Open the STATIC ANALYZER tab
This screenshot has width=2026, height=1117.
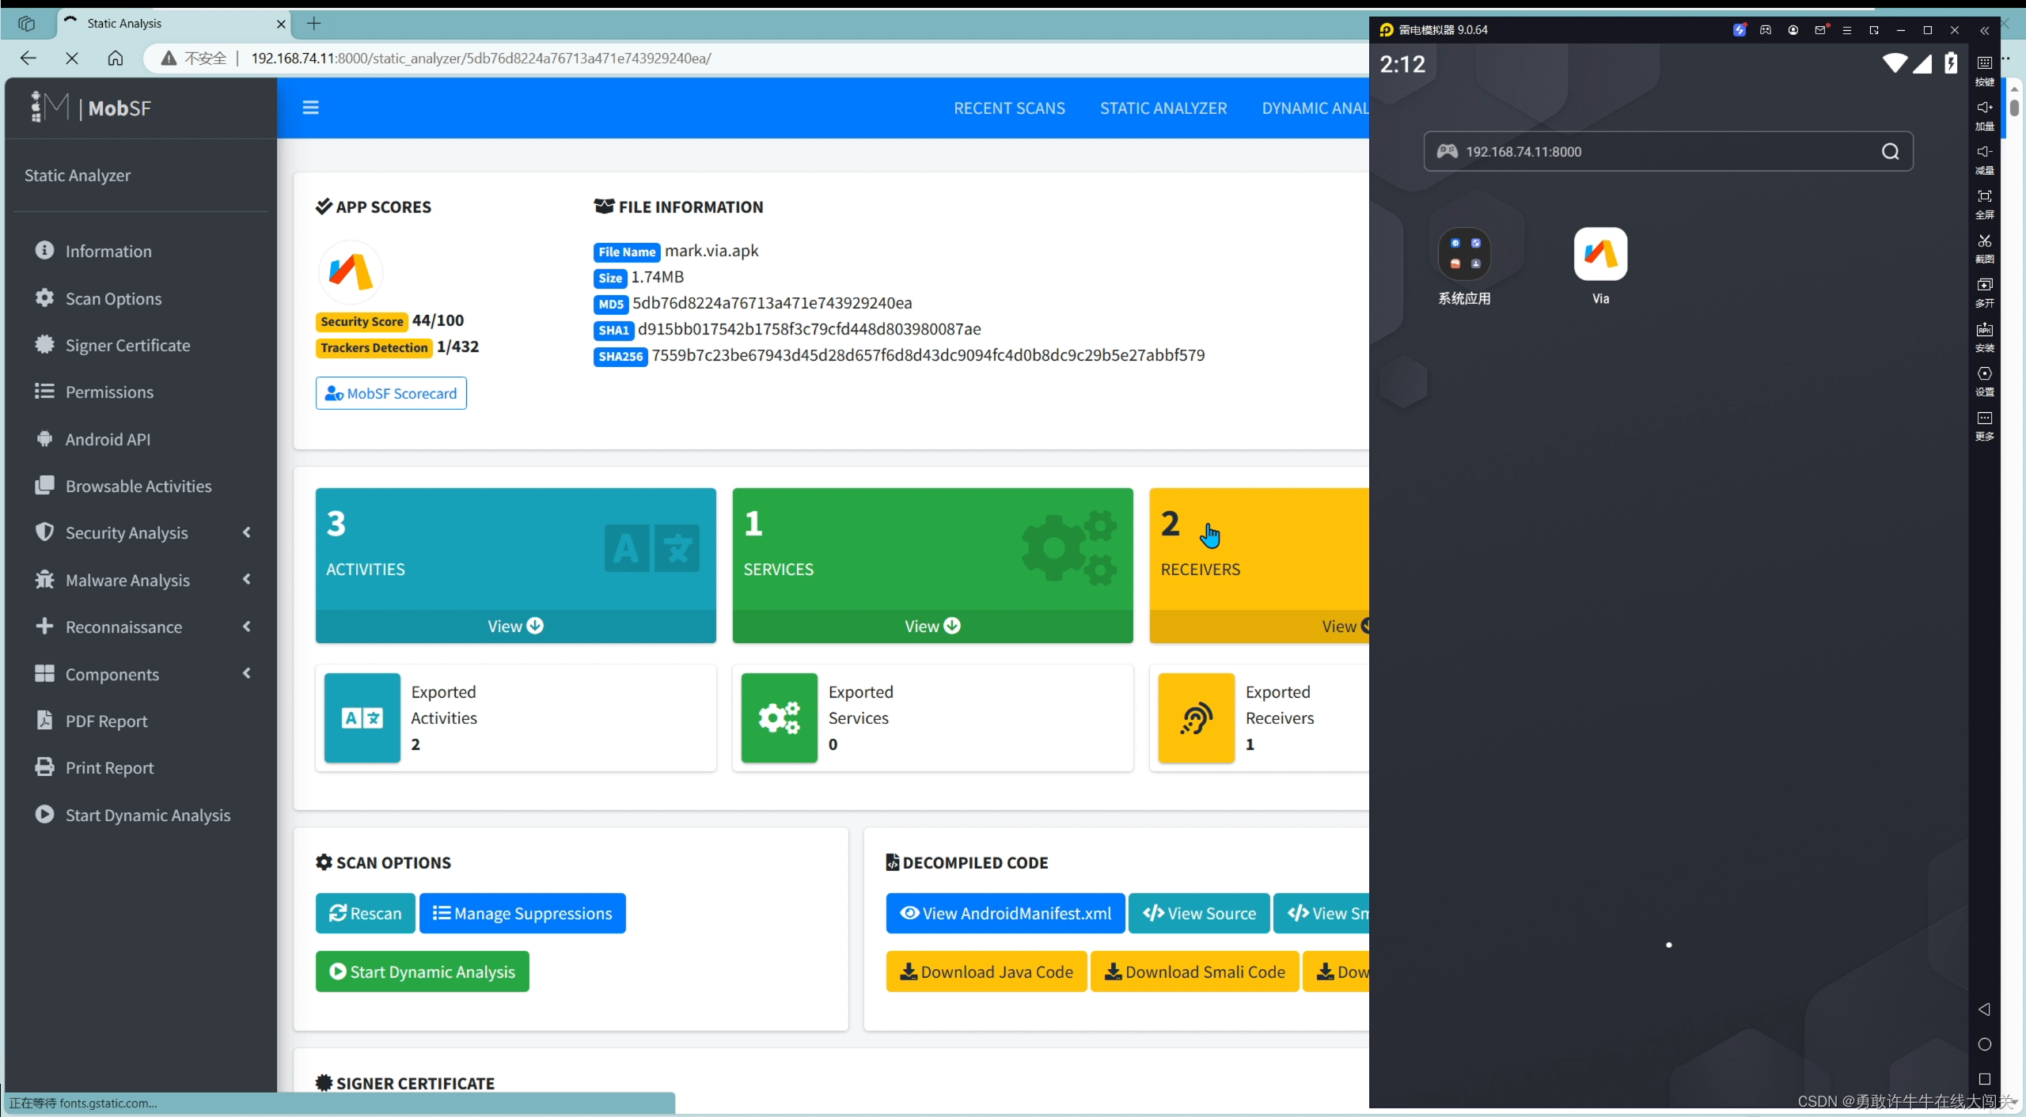pos(1163,108)
